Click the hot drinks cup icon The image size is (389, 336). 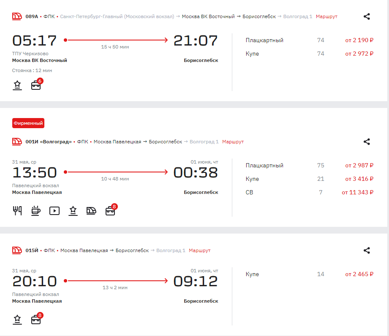[x=36, y=211]
